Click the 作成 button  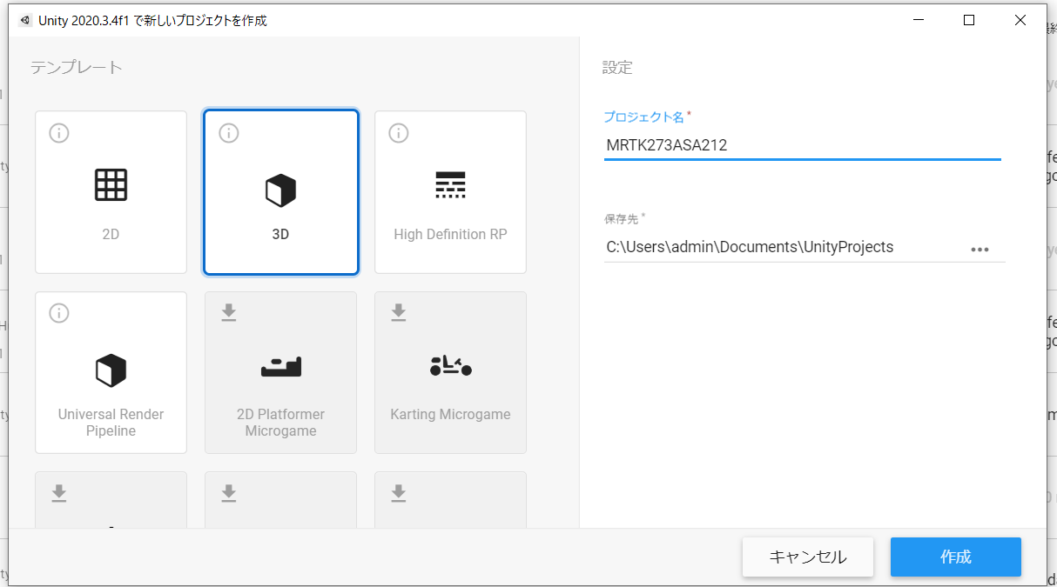point(956,557)
